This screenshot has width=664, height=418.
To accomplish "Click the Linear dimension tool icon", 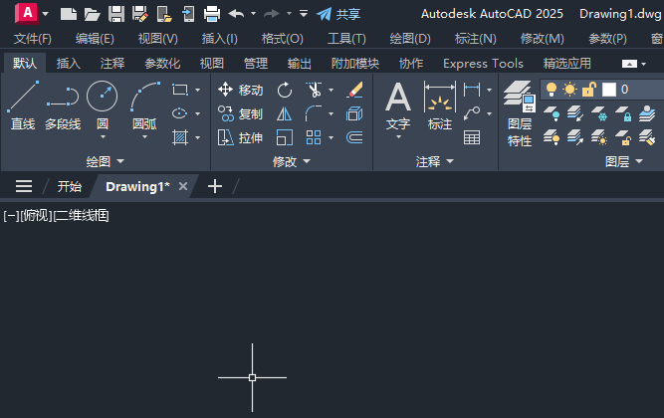I will click(x=472, y=90).
